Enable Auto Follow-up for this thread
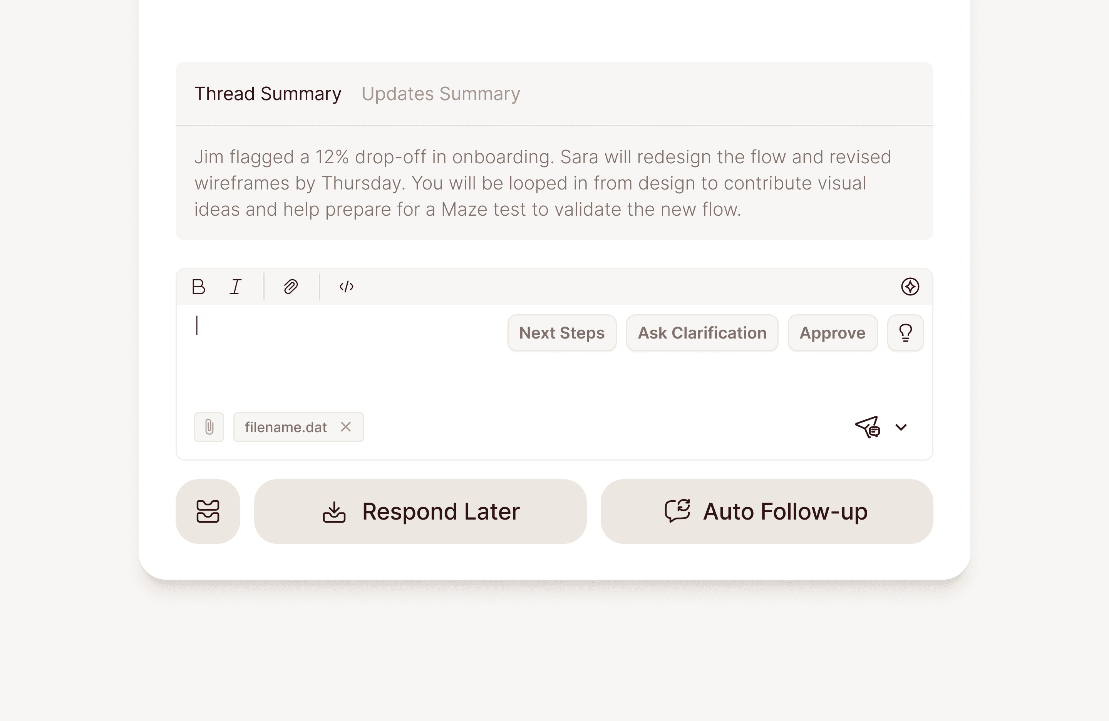 pos(767,511)
